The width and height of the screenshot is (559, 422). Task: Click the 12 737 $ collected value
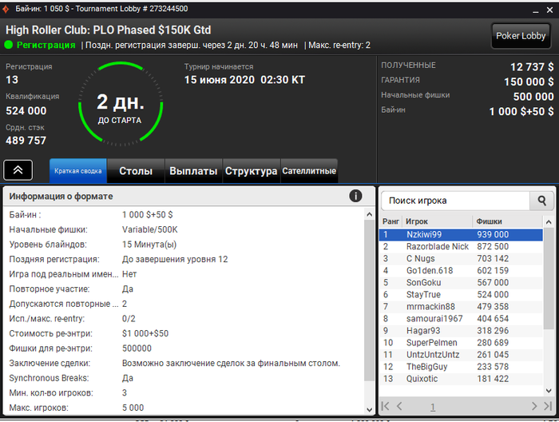click(532, 66)
